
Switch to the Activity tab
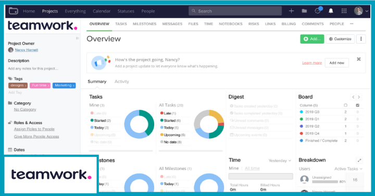121,82
